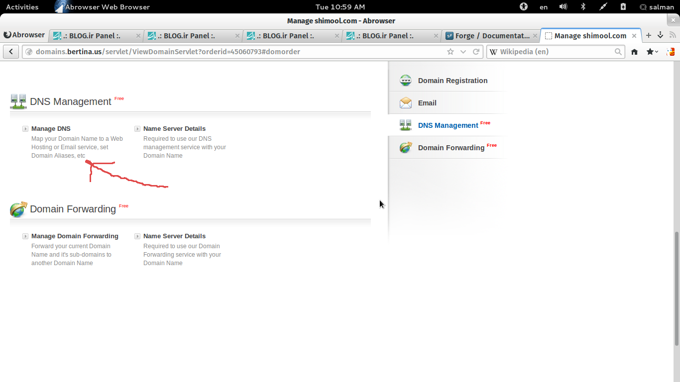Close the Manage shimool.com tab
This screenshot has width=680, height=382.
coord(634,36)
